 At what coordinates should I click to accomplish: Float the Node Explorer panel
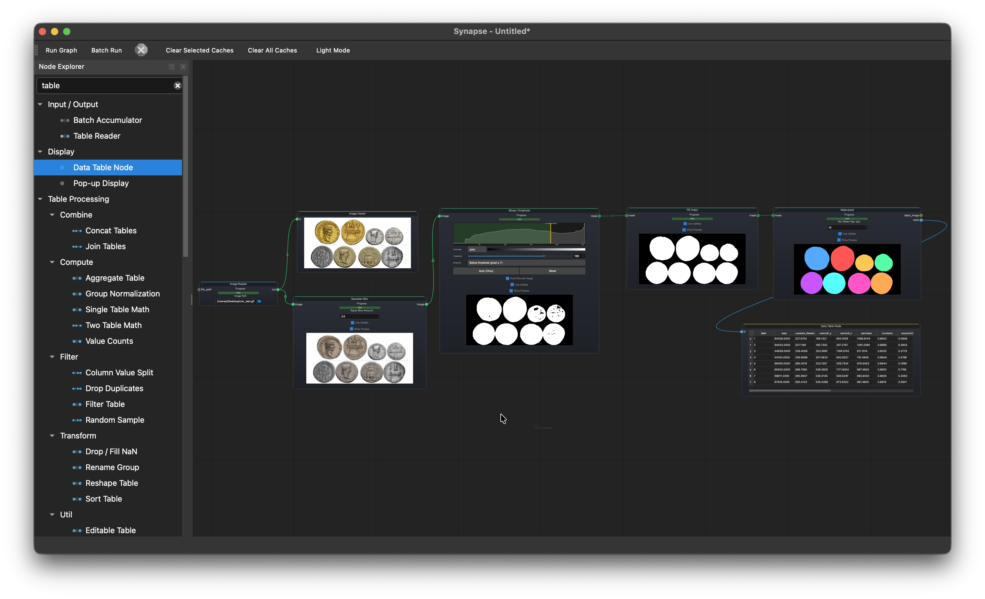(172, 67)
